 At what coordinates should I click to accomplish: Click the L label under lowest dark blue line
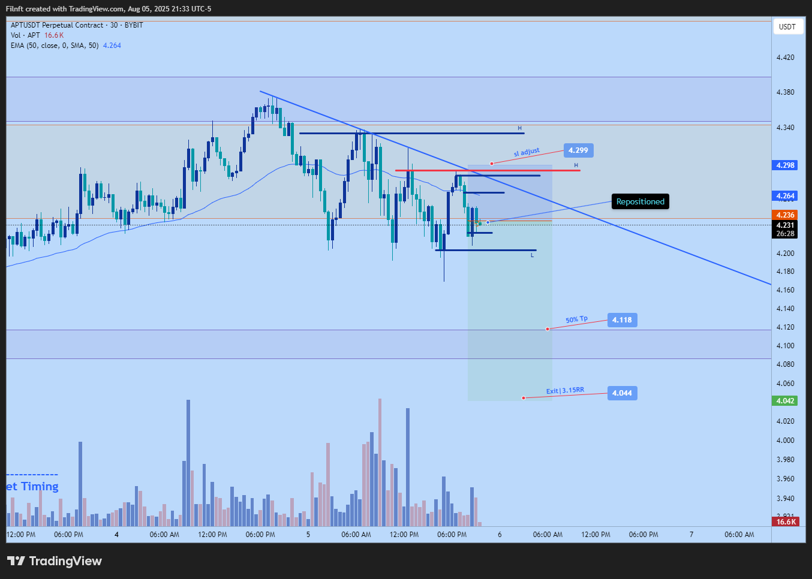532,255
